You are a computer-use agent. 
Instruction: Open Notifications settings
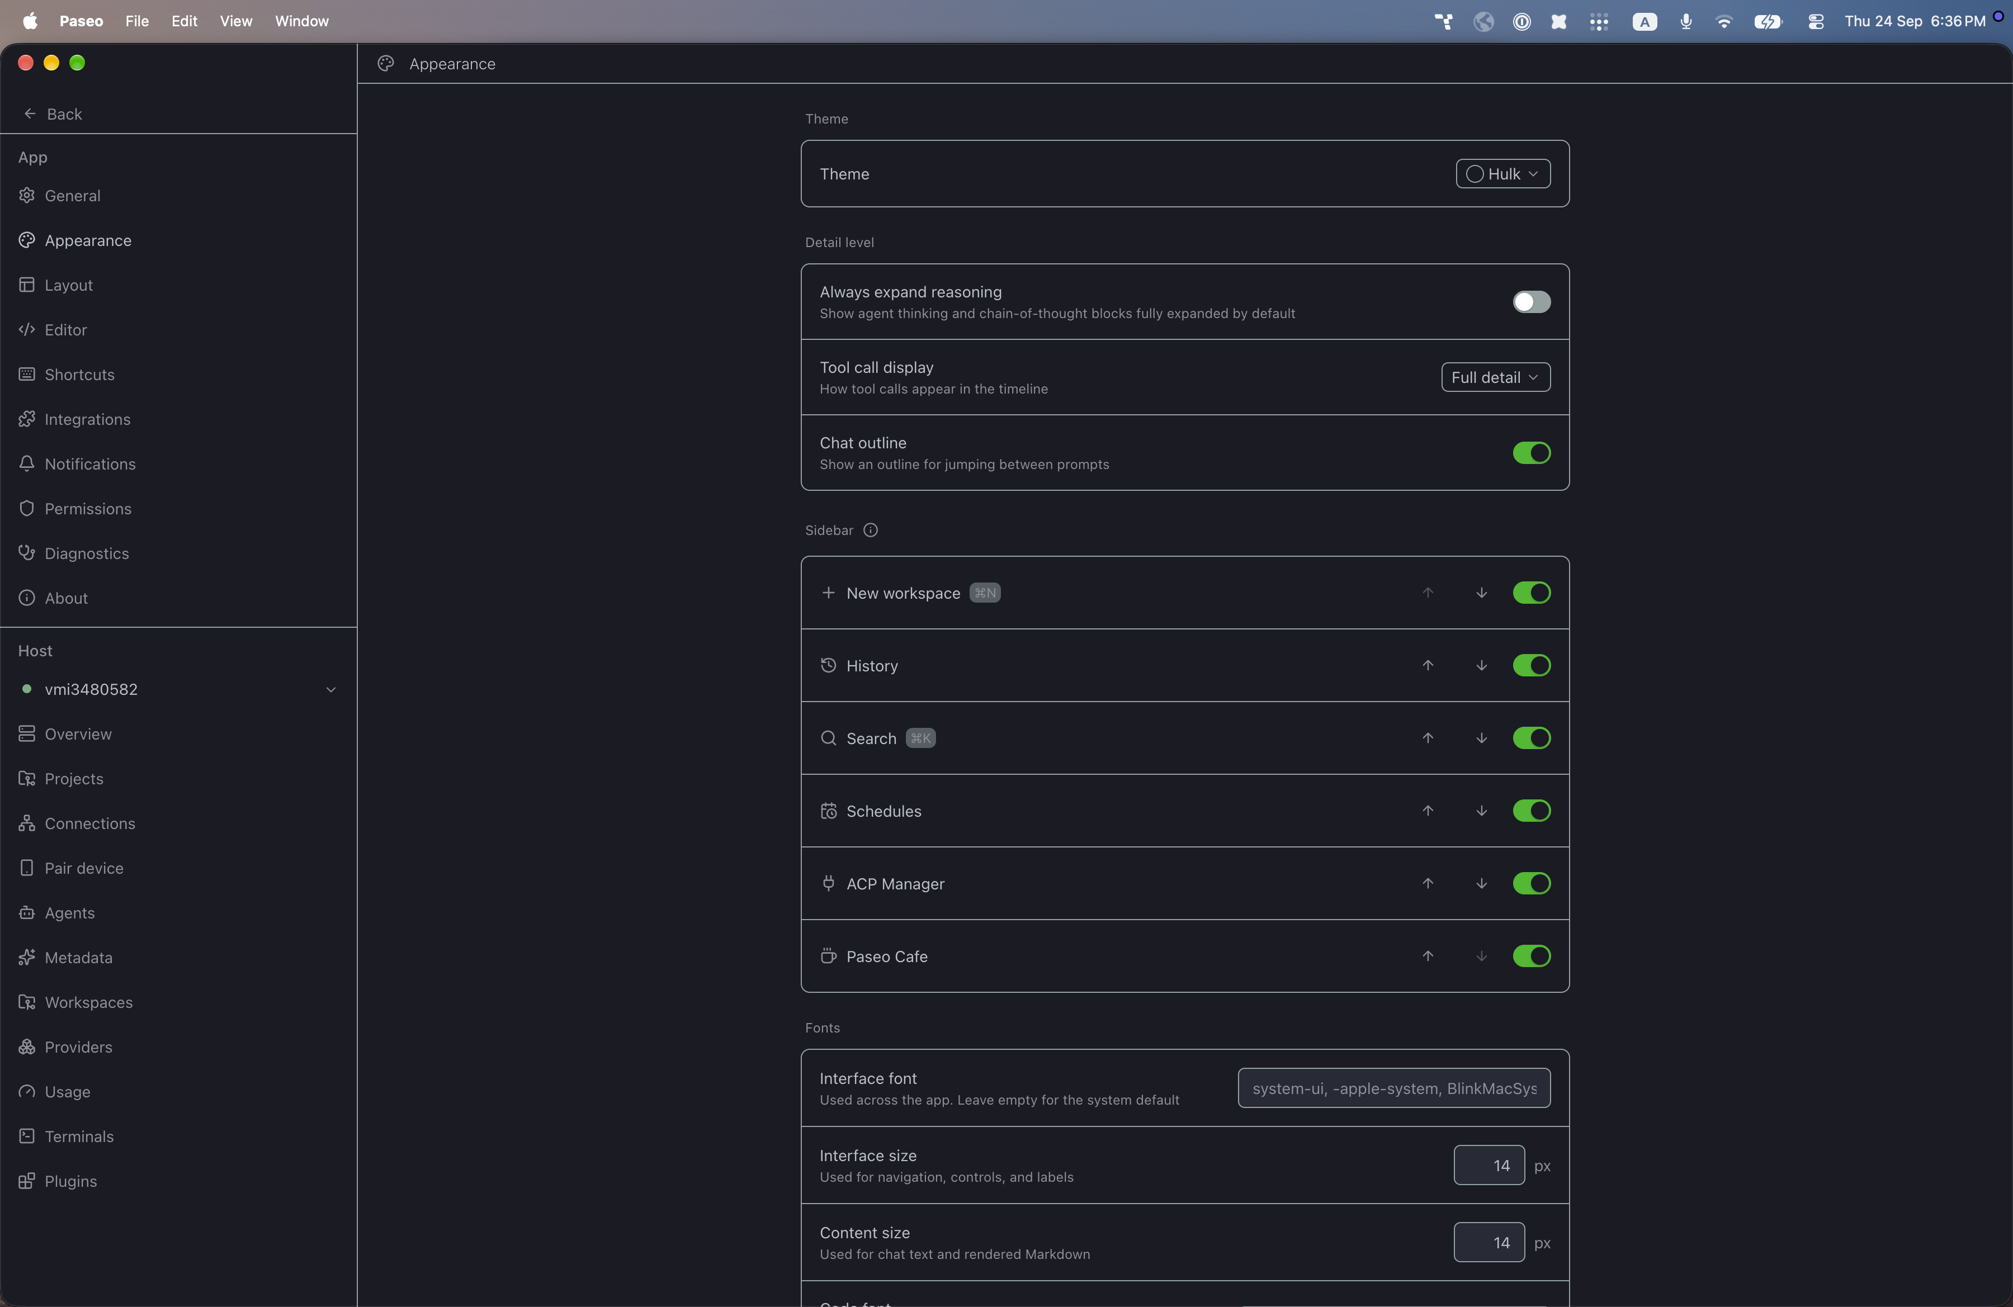tap(77, 464)
